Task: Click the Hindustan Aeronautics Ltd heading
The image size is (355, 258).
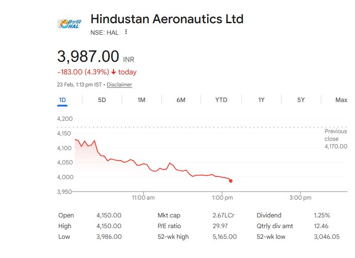Action: click(167, 19)
